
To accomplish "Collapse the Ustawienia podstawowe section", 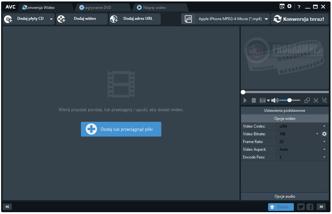I will [x=285, y=110].
